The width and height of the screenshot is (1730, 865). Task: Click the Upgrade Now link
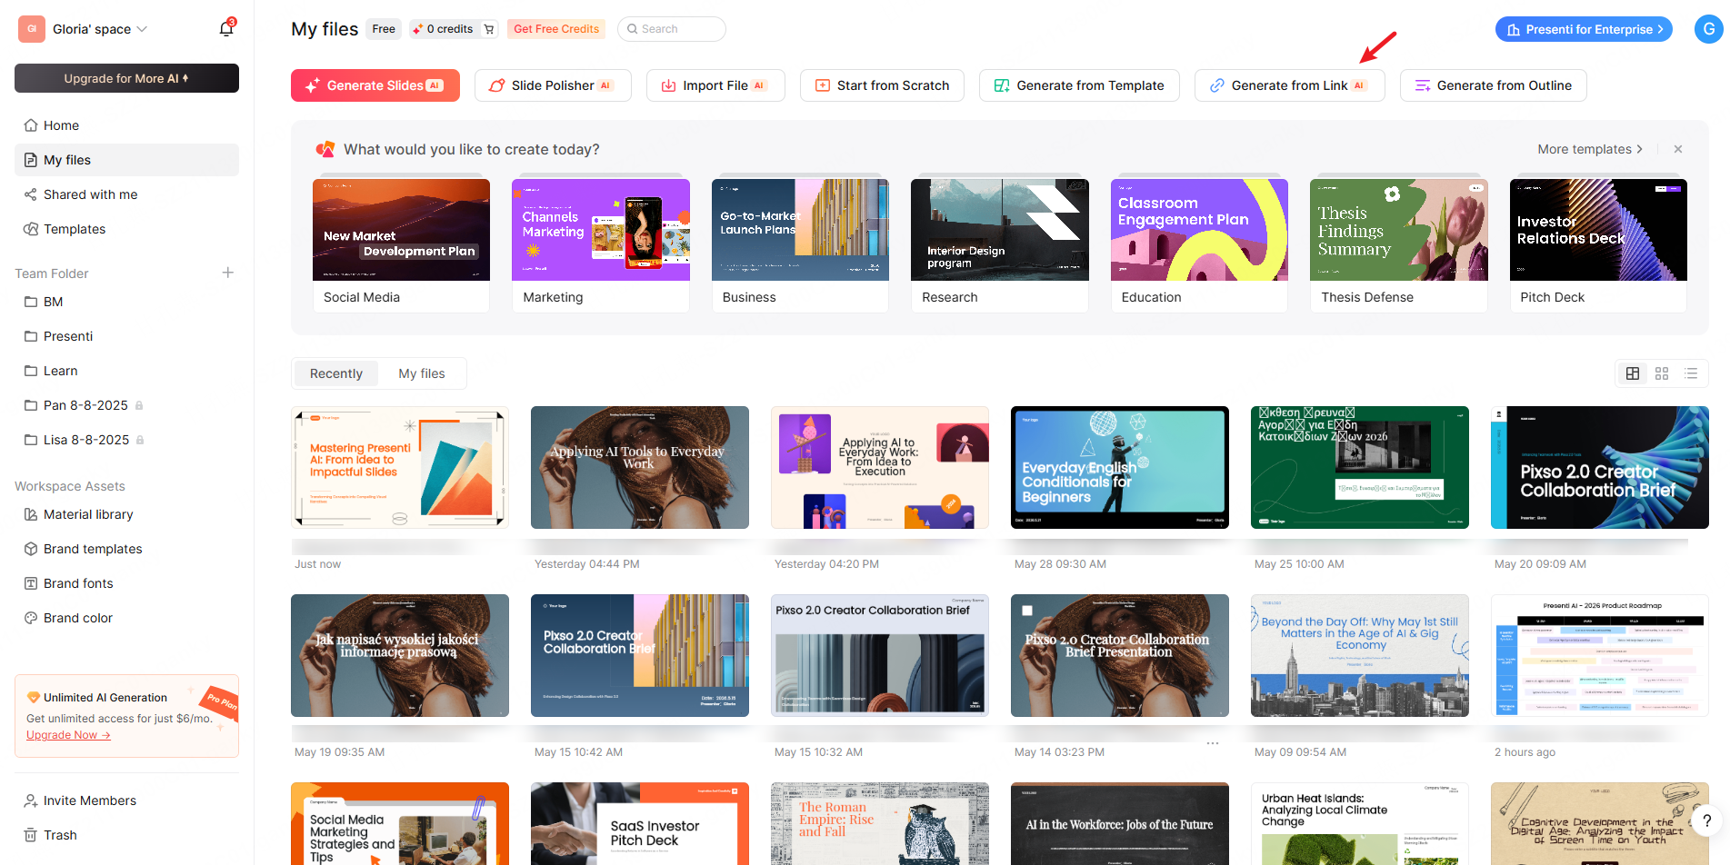pos(68,735)
